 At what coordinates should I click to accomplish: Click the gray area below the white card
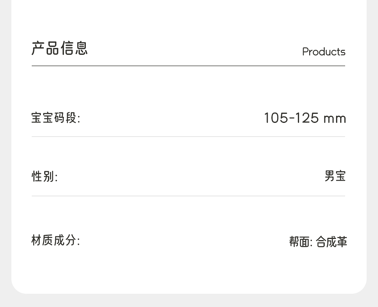(x=189, y=301)
